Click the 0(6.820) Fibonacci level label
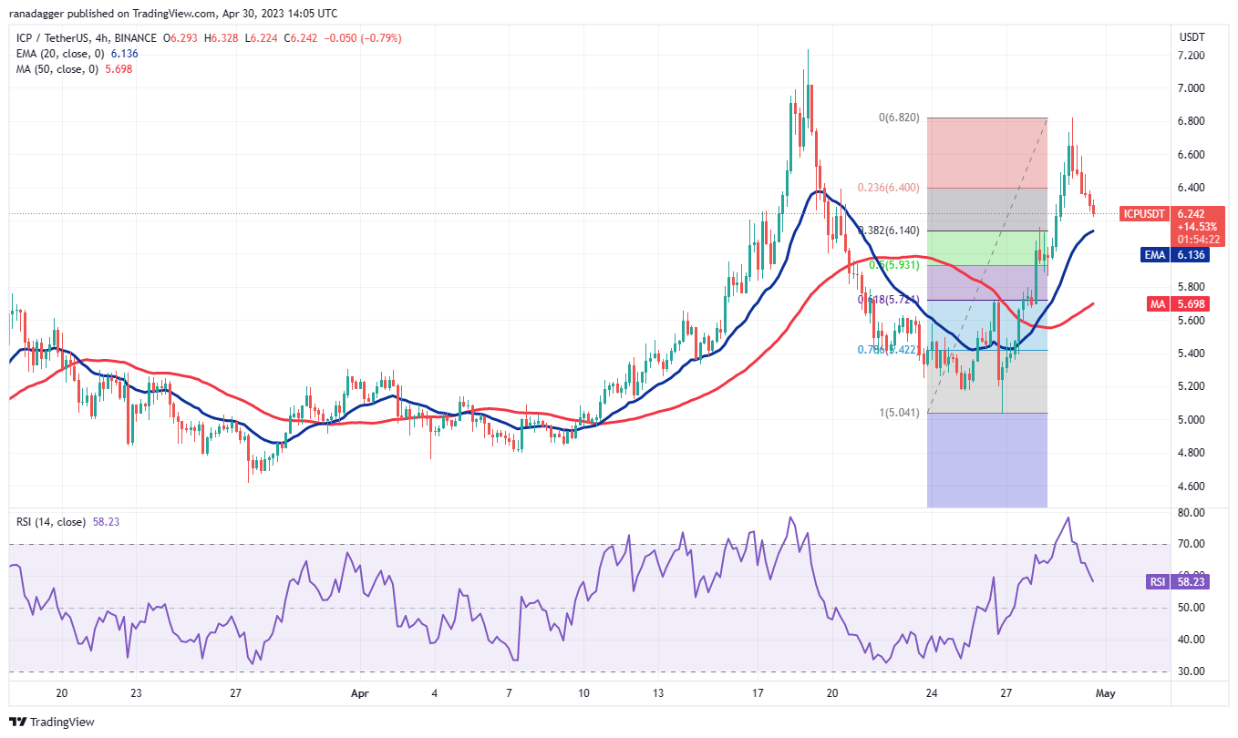 click(898, 118)
